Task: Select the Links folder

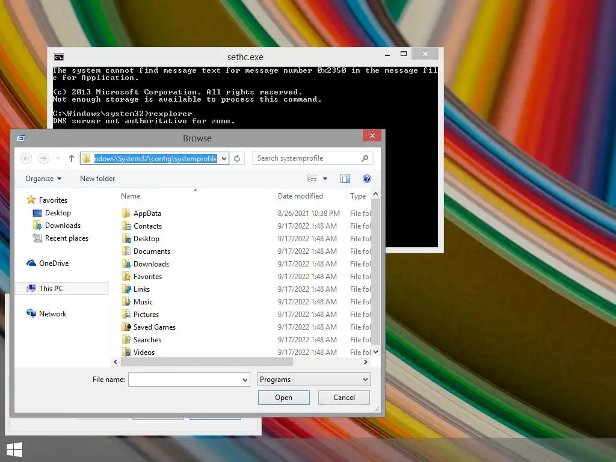Action: [x=141, y=289]
